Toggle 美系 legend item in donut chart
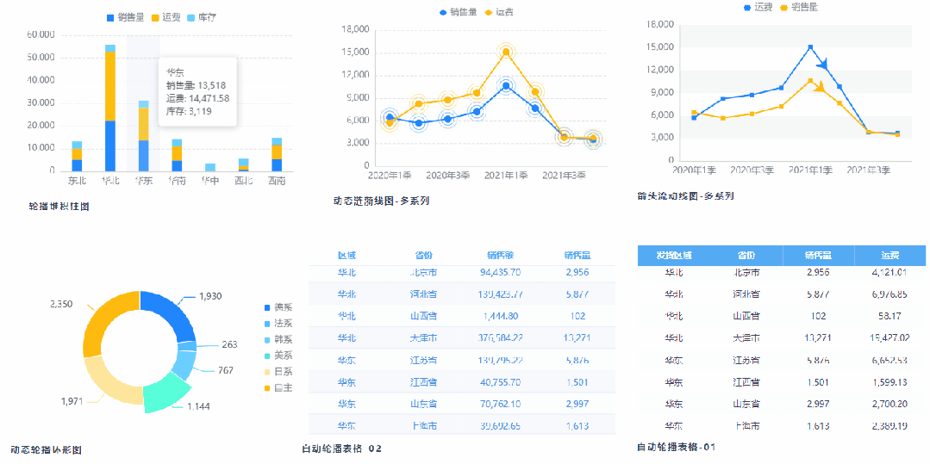Viewport: 930px width, 464px height. coord(278,356)
